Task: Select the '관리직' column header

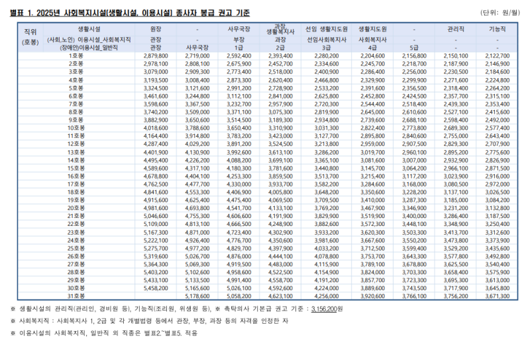Action: 455,29
